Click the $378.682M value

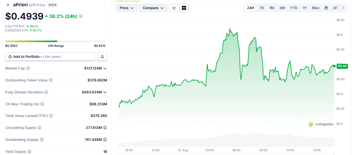coord(97,80)
